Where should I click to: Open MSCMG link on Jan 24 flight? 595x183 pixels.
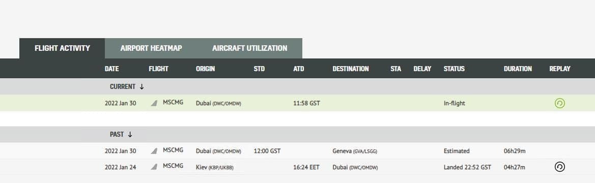point(173,166)
